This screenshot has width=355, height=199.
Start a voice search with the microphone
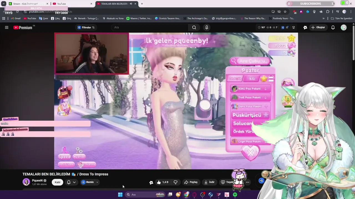click(206, 27)
